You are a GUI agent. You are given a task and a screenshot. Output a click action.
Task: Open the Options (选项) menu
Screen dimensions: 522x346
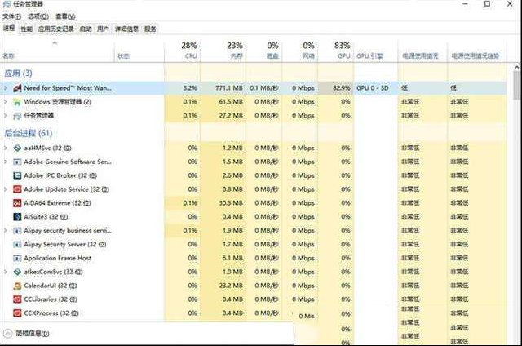pyautogui.click(x=38, y=16)
